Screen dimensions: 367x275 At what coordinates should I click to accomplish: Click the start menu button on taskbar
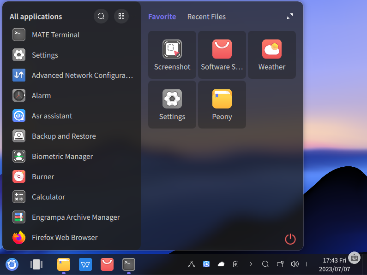tap(12, 264)
